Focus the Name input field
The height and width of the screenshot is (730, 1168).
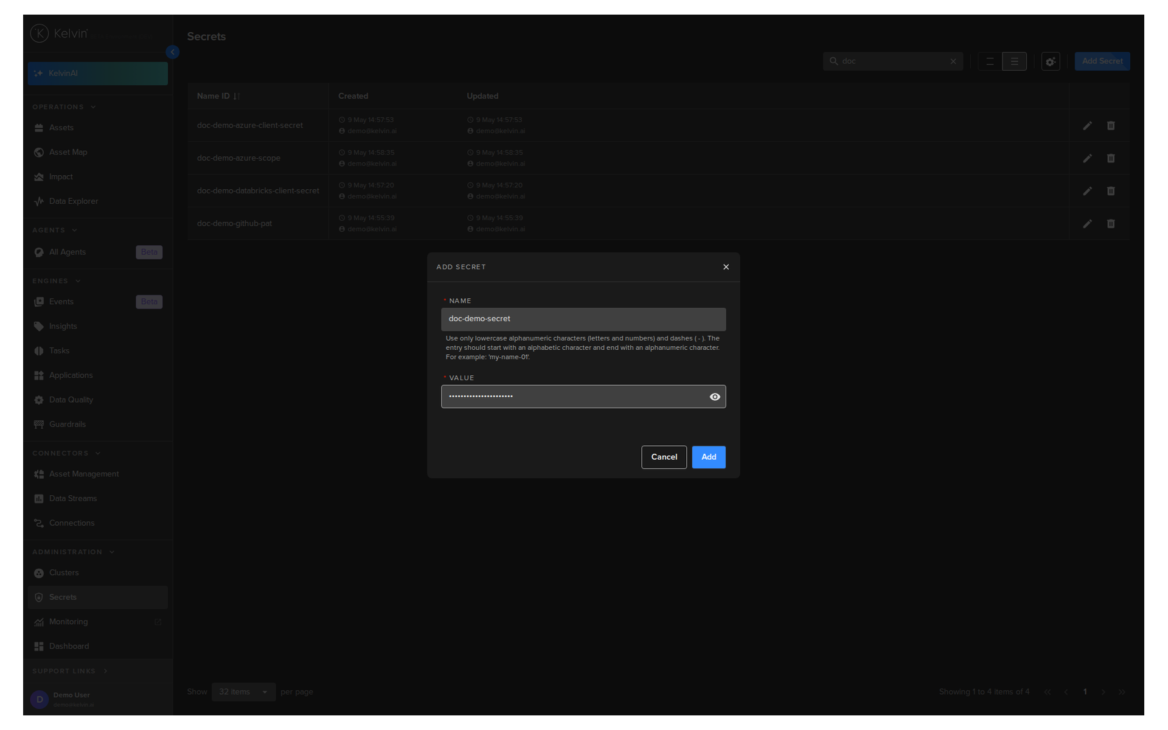coord(583,319)
